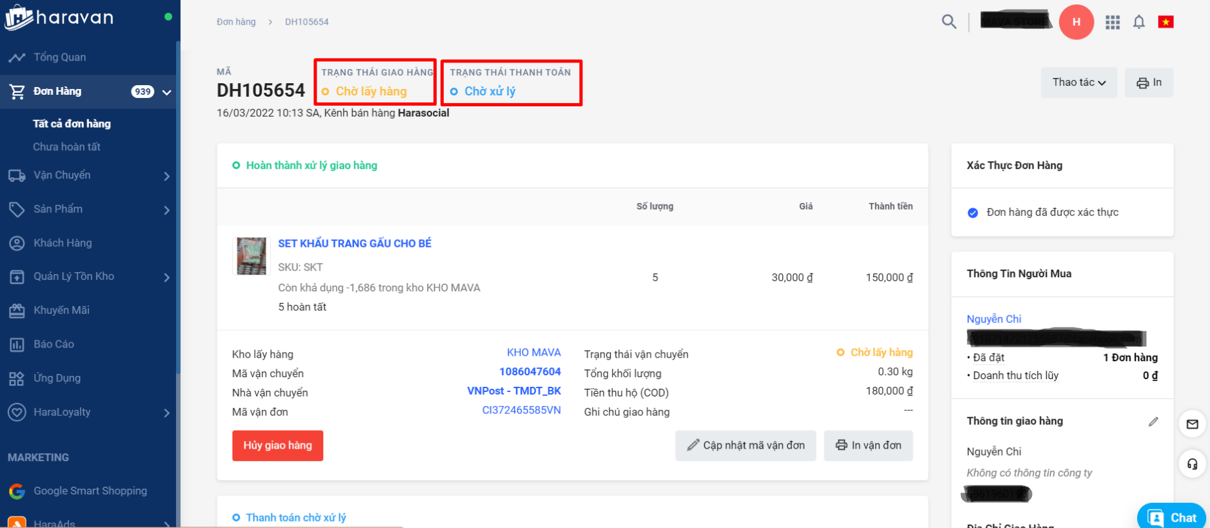
Task: Click Cập nhật mã vận đơn button
Action: (746, 445)
